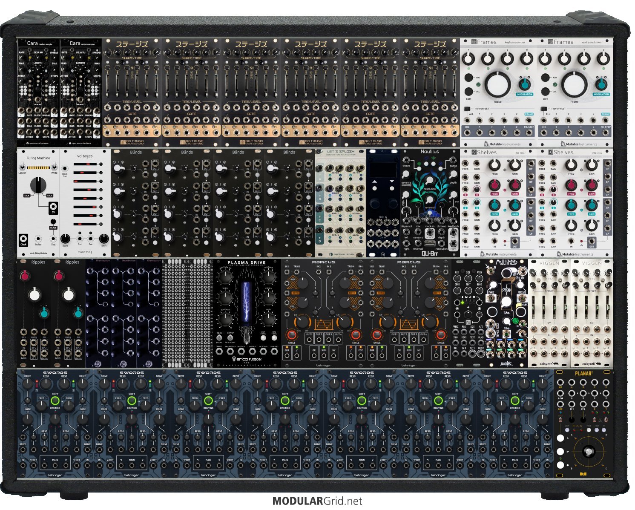The height and width of the screenshot is (510, 635).
Task: Flip the +10V offset switch on right Frames
Action: tap(545, 109)
